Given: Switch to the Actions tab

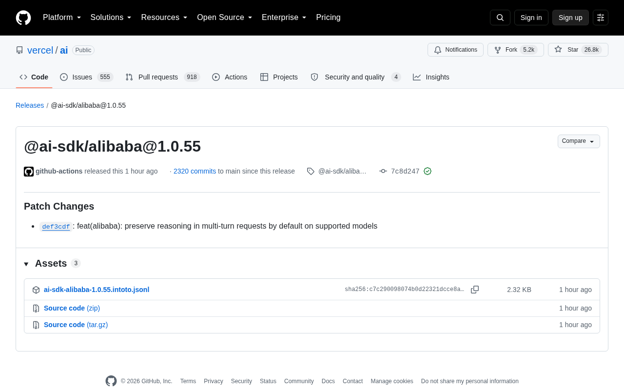Looking at the screenshot, I should tap(230, 77).
